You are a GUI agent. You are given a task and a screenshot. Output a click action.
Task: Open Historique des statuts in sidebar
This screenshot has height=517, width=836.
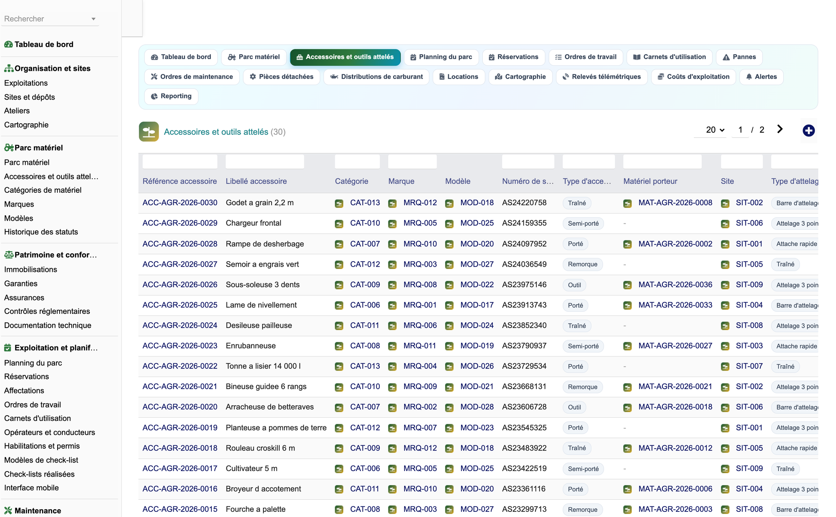[41, 232]
